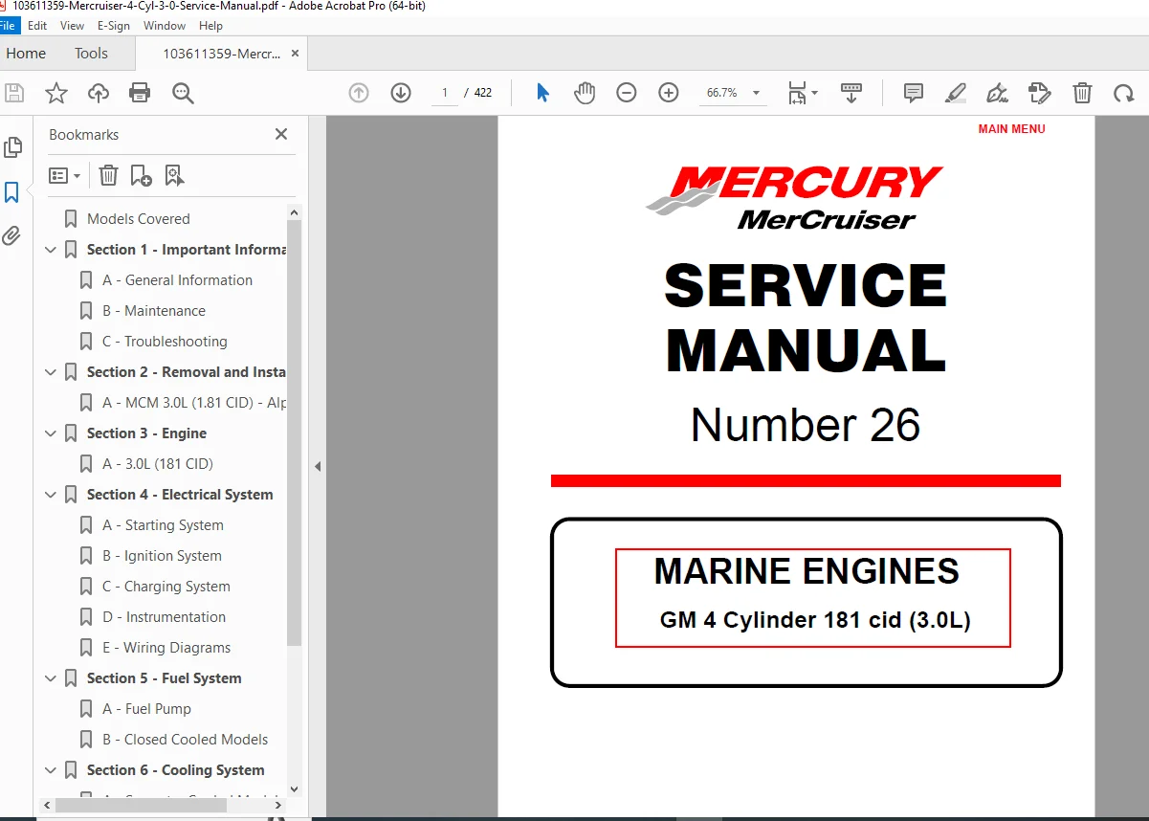Open bookmark A - Starting System
This screenshot has width=1149, height=821.
point(163,525)
